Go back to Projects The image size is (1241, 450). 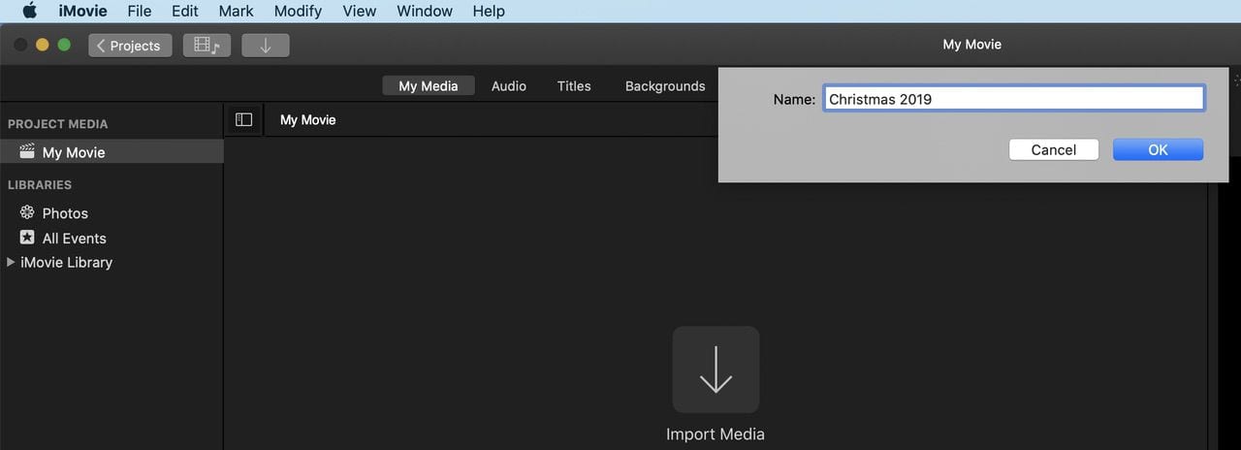click(130, 46)
